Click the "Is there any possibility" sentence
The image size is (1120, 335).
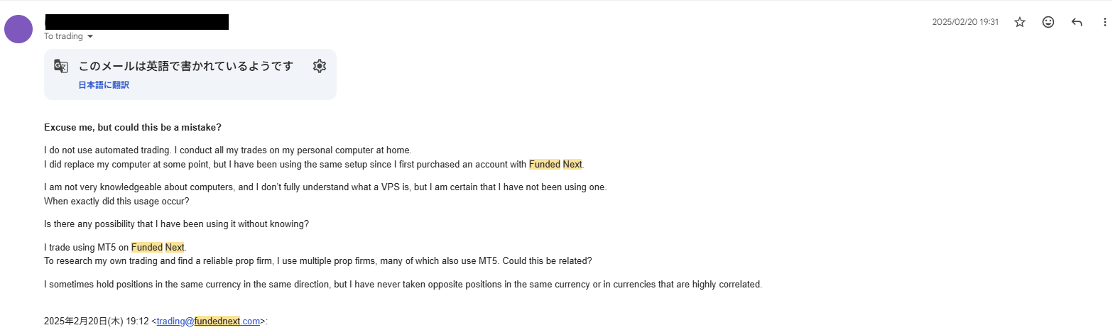pyautogui.click(x=176, y=224)
